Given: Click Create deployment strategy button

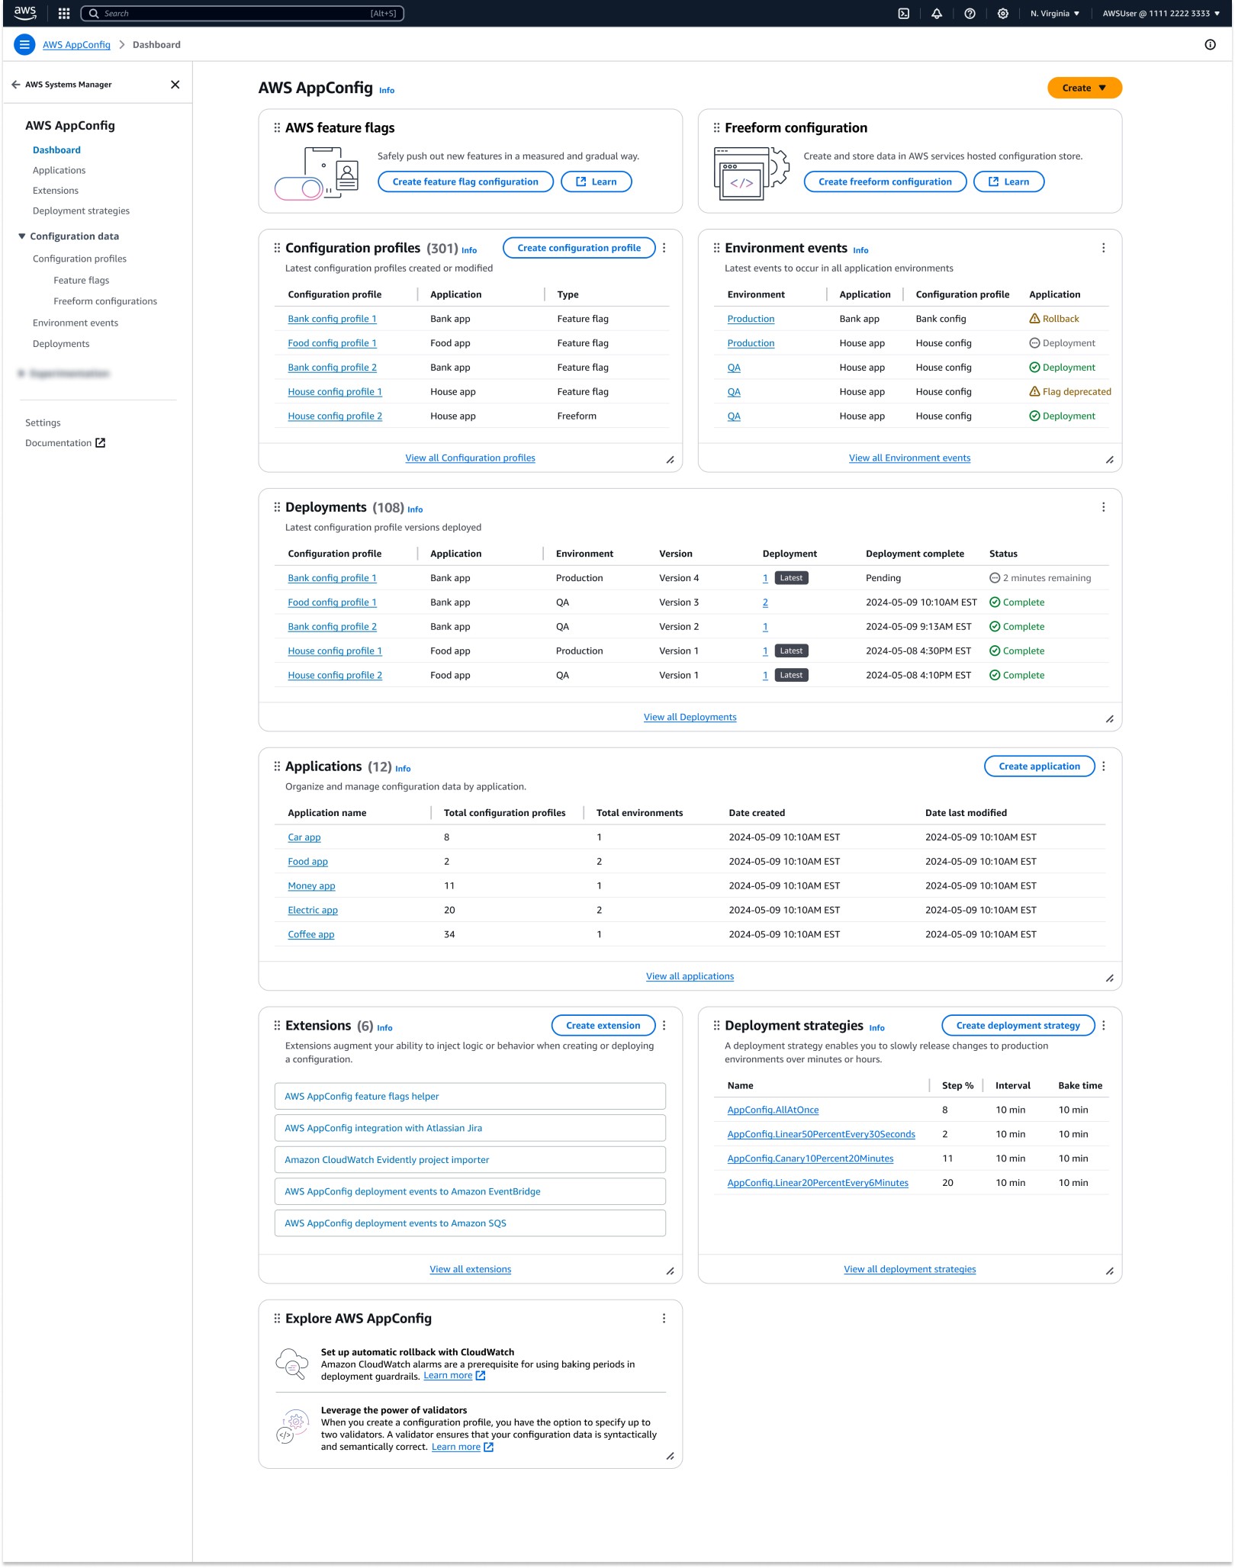Looking at the screenshot, I should pyautogui.click(x=1018, y=1026).
